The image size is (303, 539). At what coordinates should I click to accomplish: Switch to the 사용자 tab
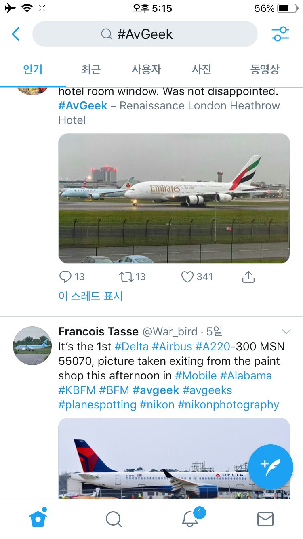(x=146, y=69)
